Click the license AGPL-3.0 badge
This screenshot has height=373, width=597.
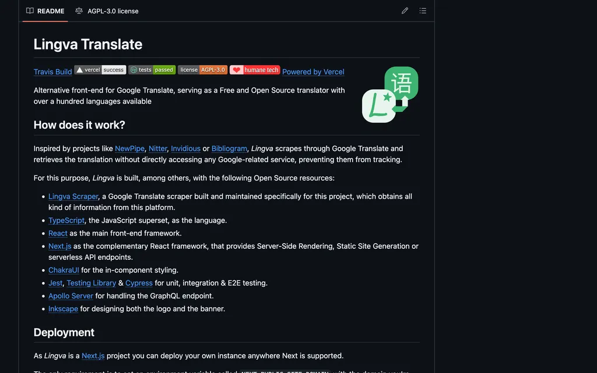pos(202,70)
